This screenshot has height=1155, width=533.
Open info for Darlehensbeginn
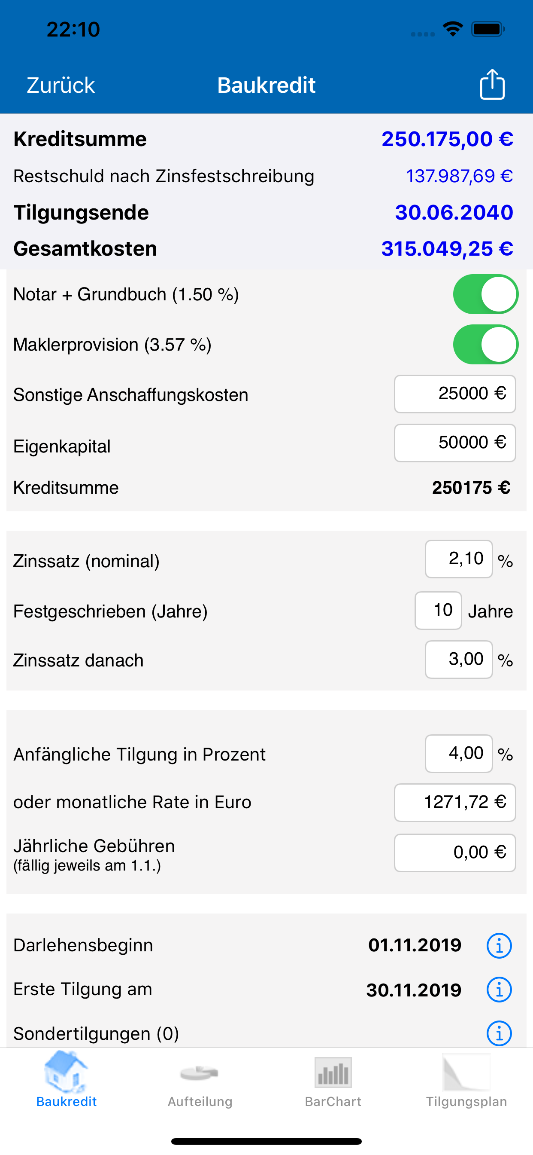coord(499,946)
